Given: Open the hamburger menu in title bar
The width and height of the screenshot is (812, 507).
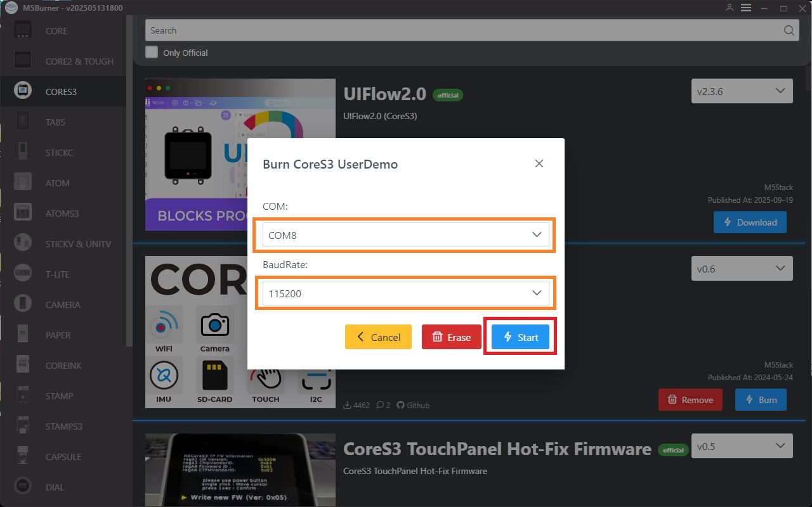Looking at the screenshot, I should (746, 8).
